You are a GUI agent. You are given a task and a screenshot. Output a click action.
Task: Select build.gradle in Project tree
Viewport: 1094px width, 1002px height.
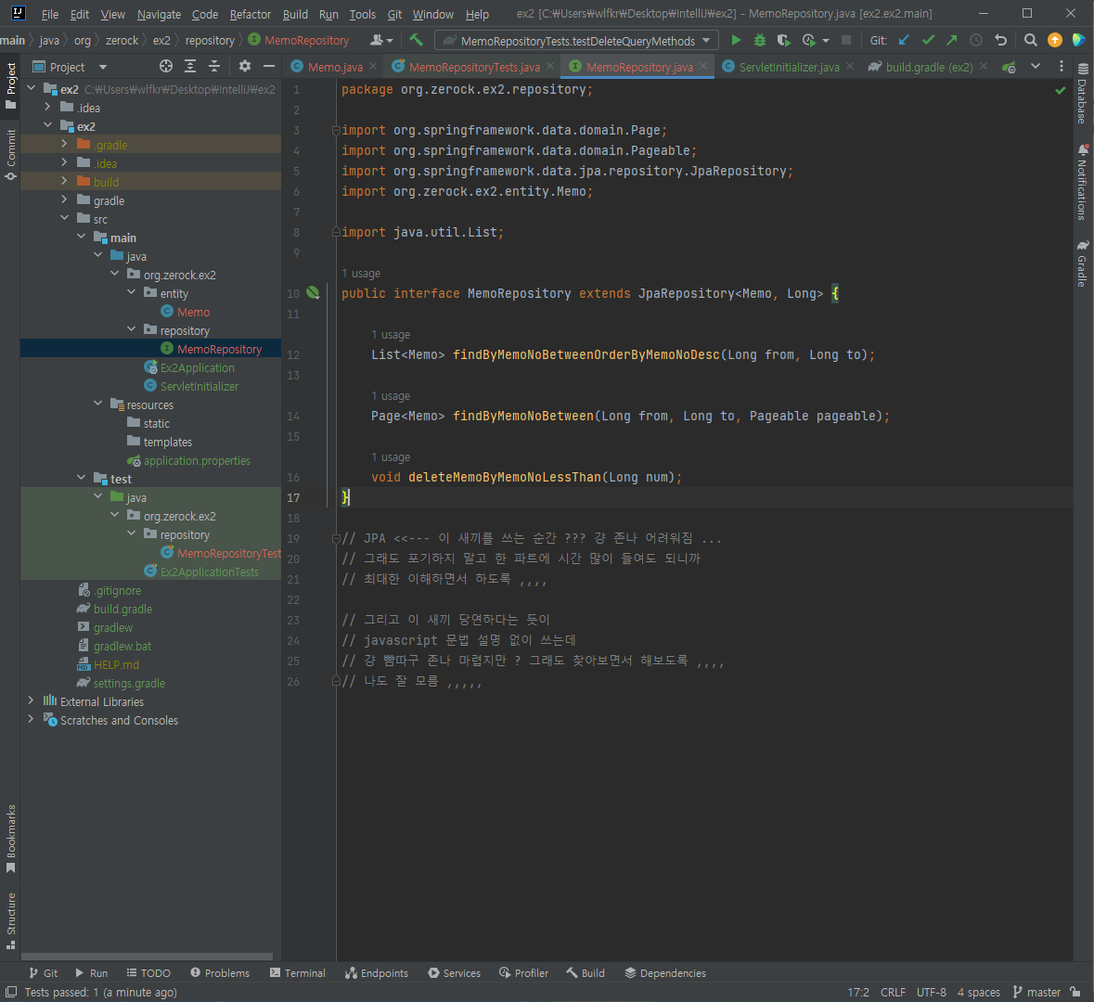122,610
